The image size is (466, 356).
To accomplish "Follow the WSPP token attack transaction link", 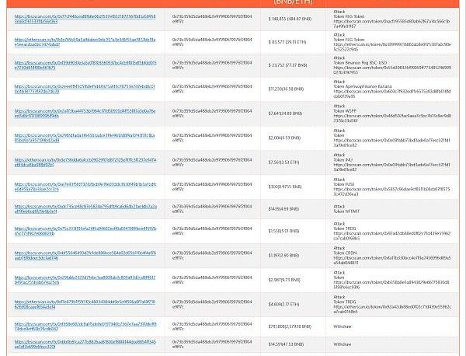I will [x=85, y=113].
